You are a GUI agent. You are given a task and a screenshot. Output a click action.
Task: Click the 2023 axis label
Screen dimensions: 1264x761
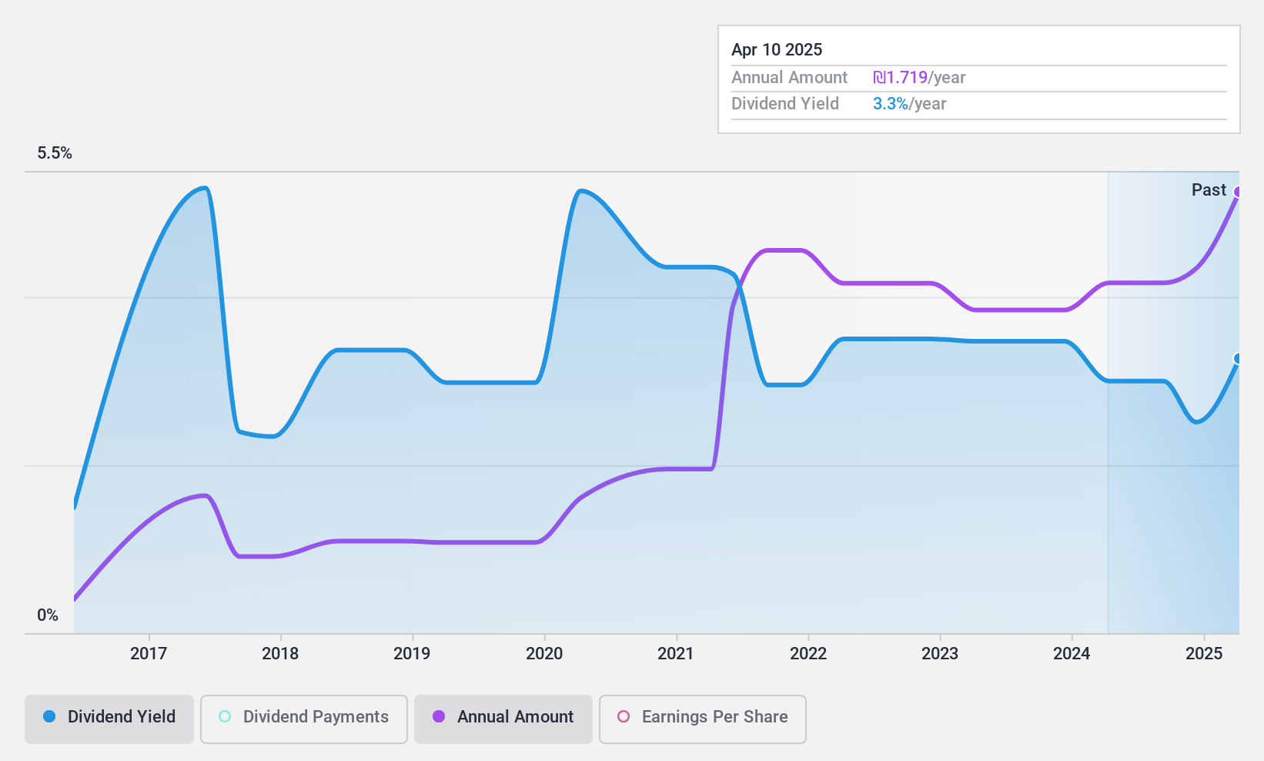tap(940, 654)
